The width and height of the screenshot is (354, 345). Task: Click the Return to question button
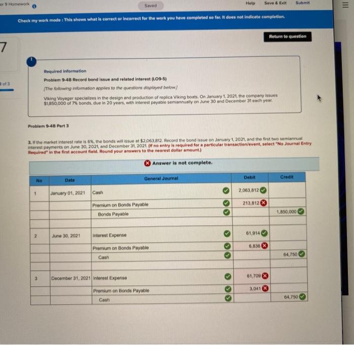pyautogui.click(x=287, y=36)
